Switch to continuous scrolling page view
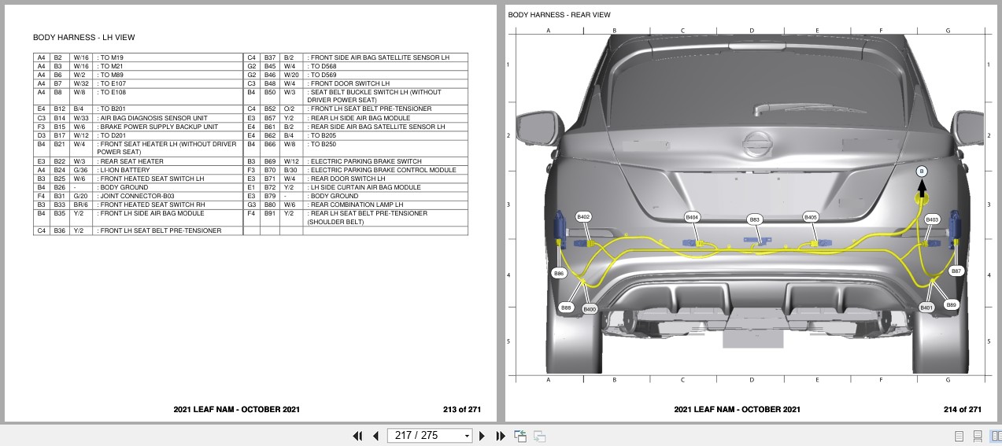 click(x=977, y=436)
